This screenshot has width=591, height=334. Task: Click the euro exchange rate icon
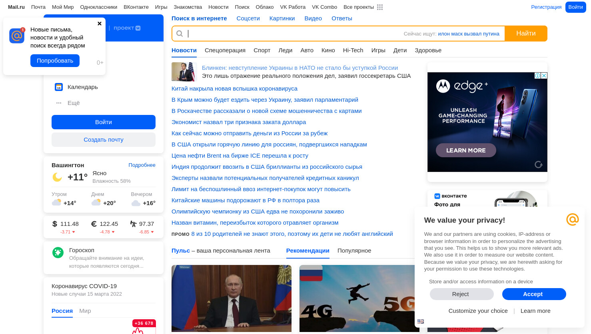tap(94, 224)
